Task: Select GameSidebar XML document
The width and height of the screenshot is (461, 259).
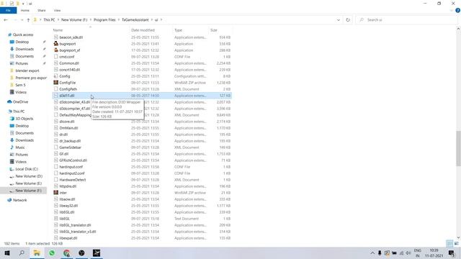Action: point(70,147)
